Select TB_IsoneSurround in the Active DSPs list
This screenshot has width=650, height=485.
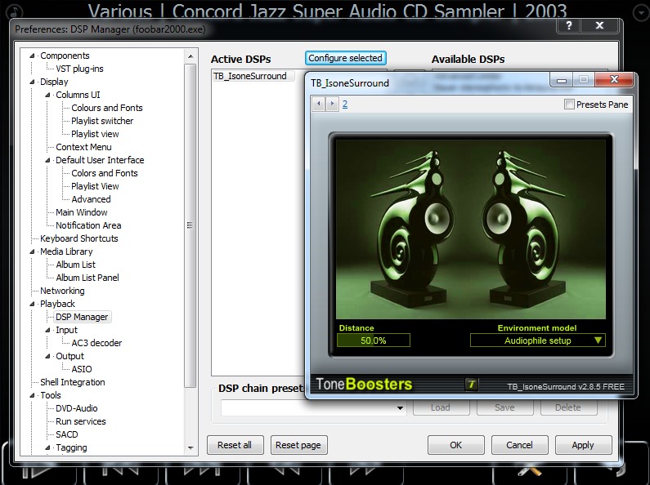250,76
